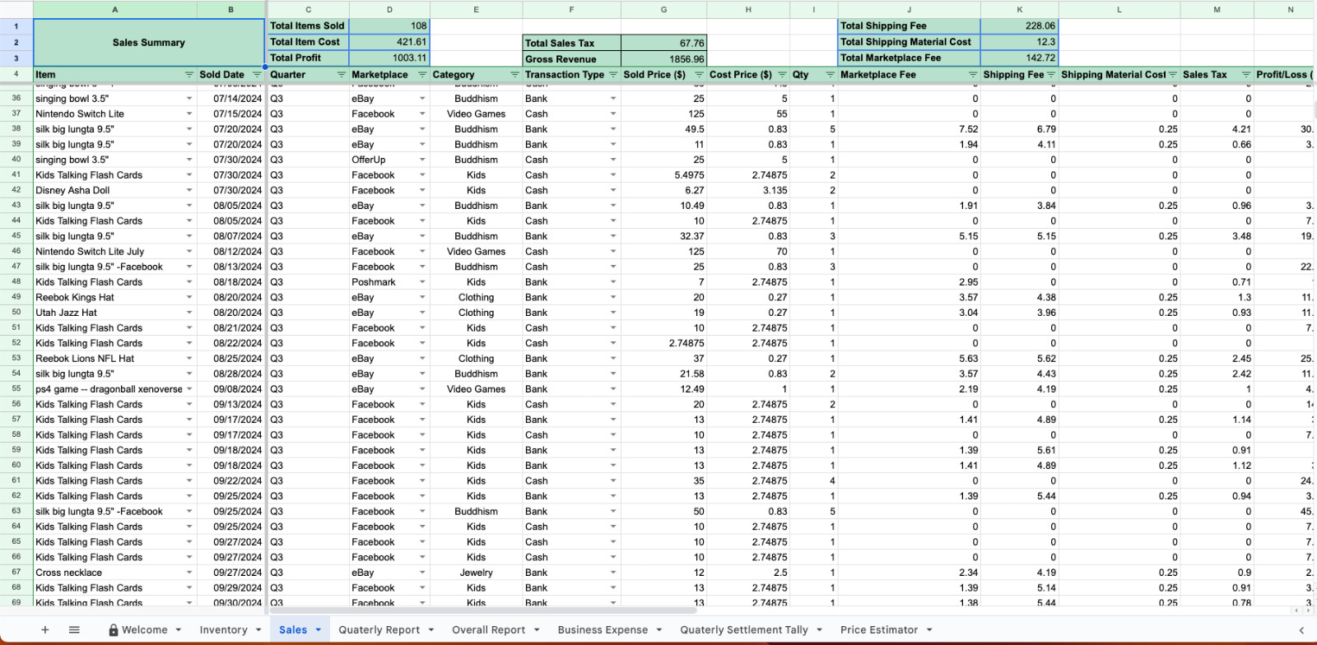Select row 1 header
This screenshot has height=645, width=1317.
16,26
